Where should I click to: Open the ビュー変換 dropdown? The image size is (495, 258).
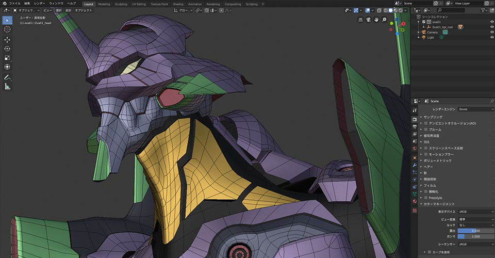coord(476,219)
